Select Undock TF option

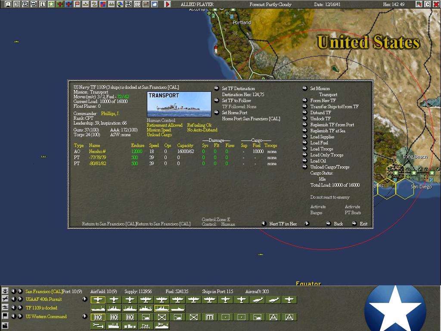320,119
